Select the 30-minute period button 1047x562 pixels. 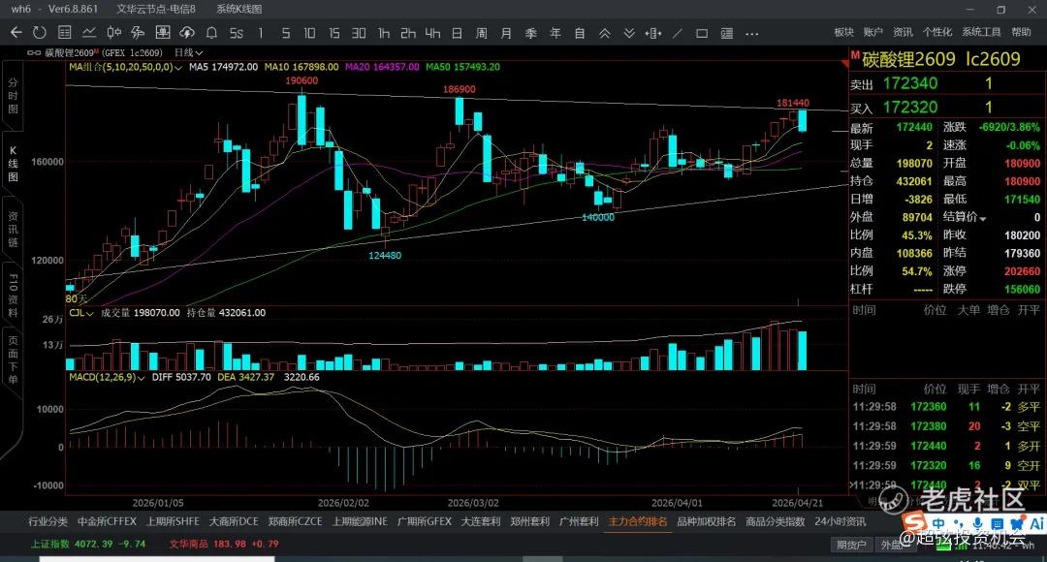[x=360, y=33]
